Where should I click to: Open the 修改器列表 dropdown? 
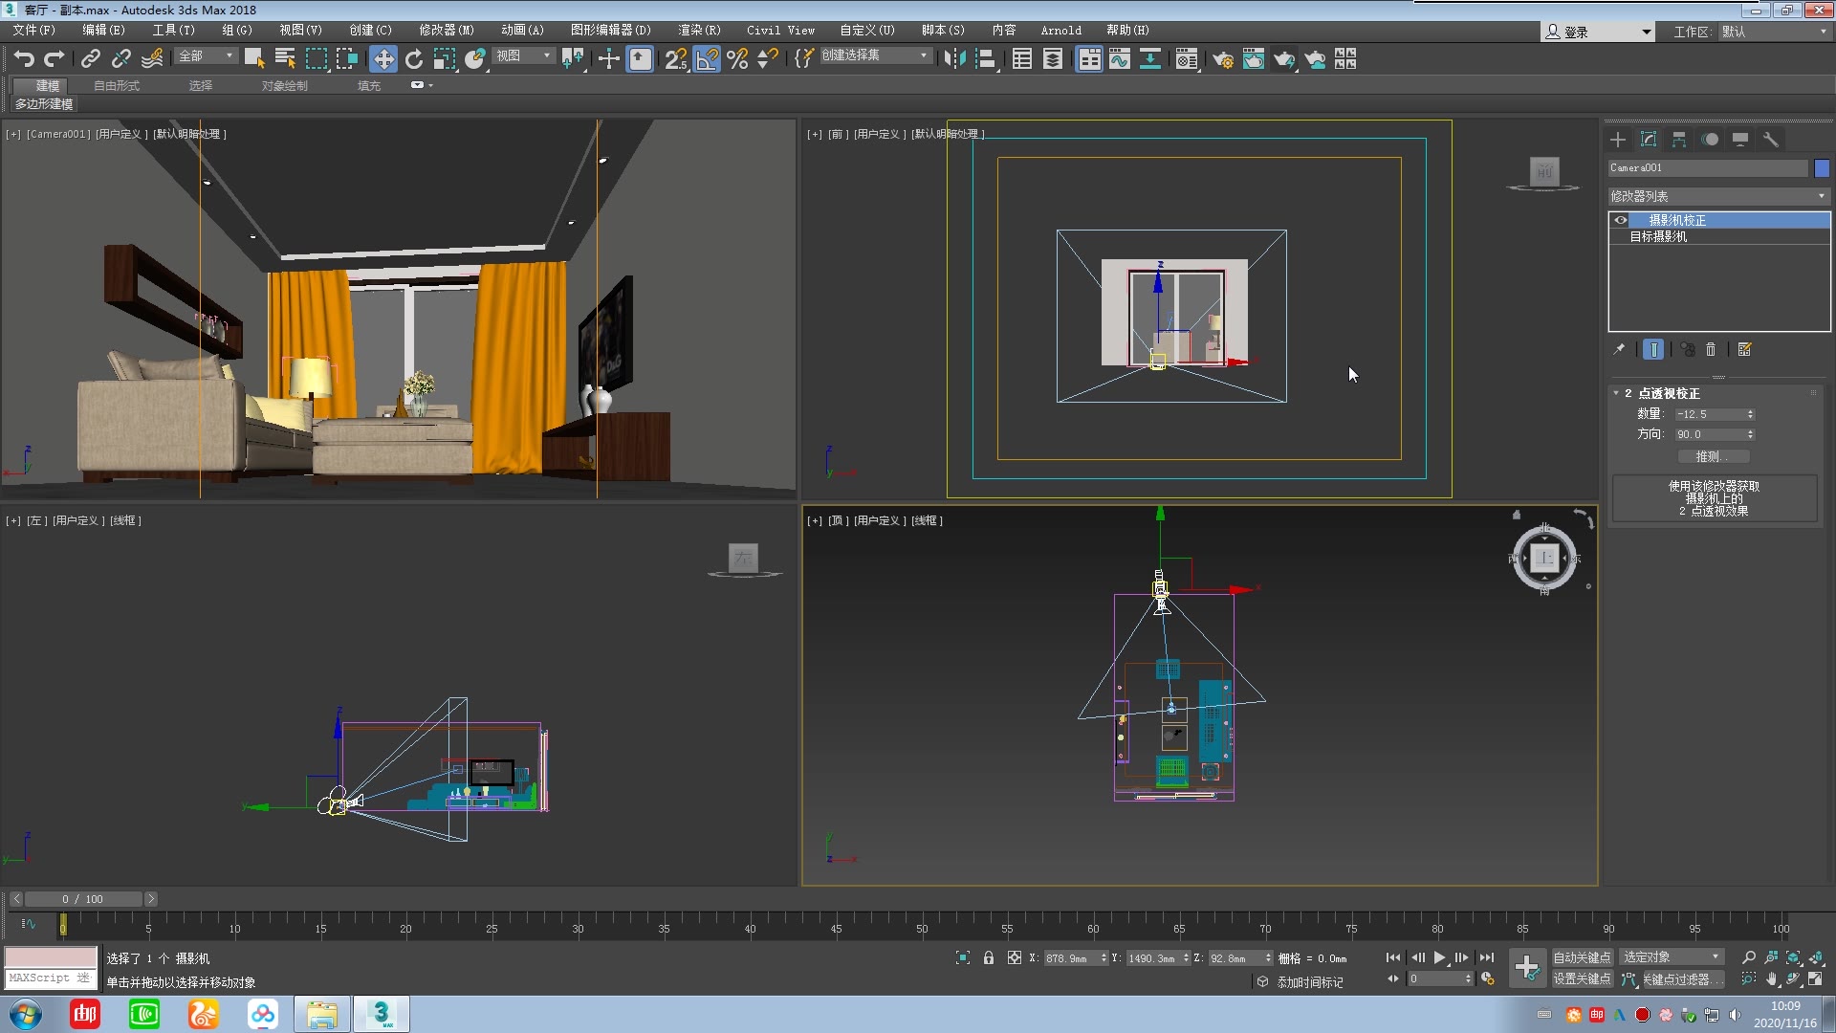(x=1716, y=195)
